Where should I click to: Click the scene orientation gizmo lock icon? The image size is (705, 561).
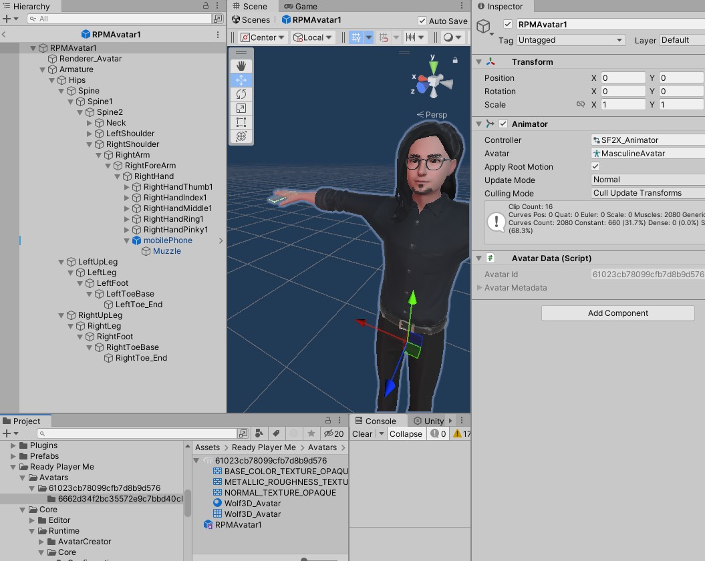tap(455, 60)
